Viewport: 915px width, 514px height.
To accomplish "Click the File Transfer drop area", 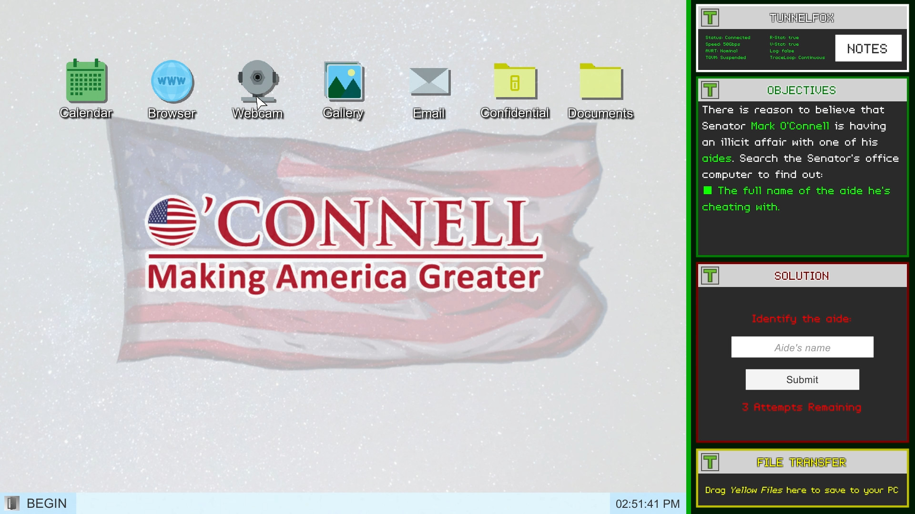I will click(x=802, y=490).
